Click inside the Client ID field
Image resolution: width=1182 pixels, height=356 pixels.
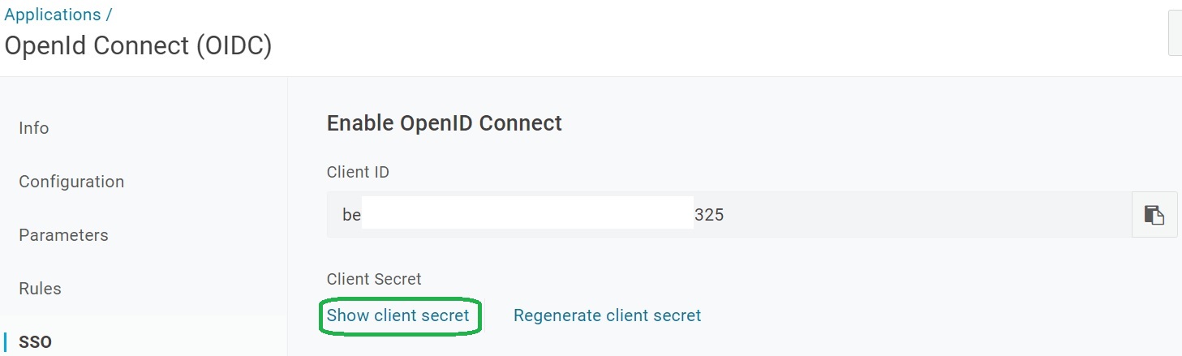[x=892, y=215]
